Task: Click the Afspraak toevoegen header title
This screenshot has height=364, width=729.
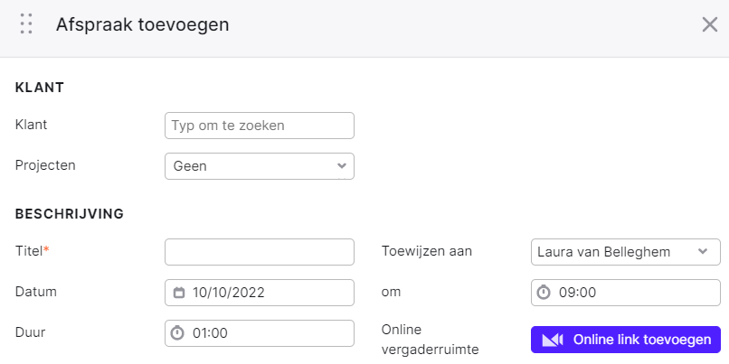Action: tap(143, 24)
